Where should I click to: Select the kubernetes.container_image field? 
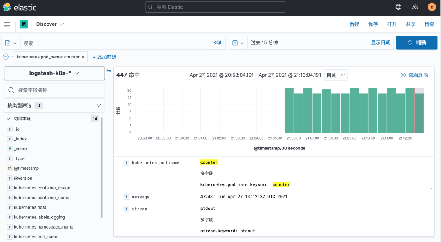pyautogui.click(x=42, y=188)
